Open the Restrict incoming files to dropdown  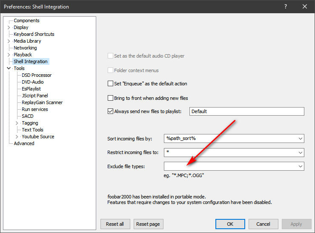coord(301,153)
